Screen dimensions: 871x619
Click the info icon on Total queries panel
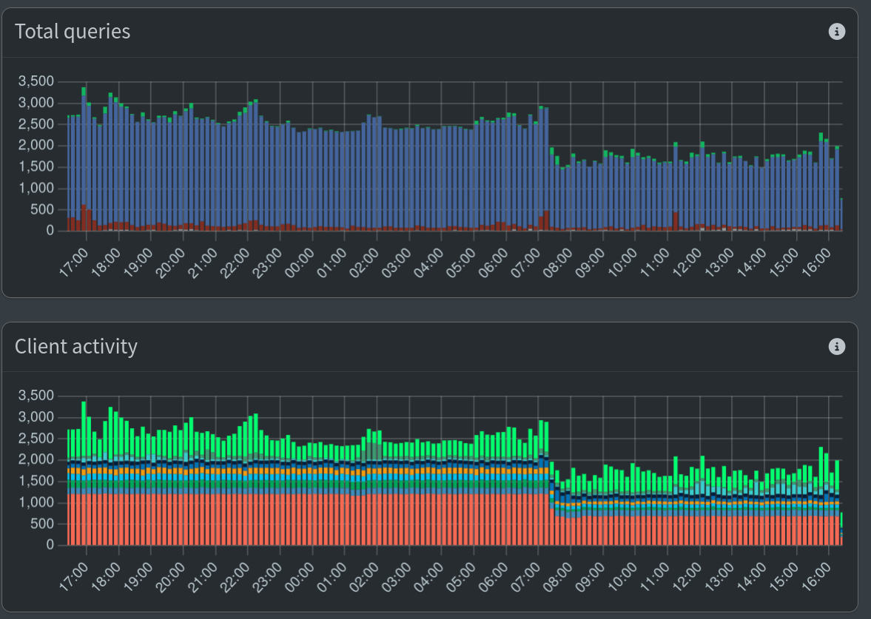click(x=837, y=32)
